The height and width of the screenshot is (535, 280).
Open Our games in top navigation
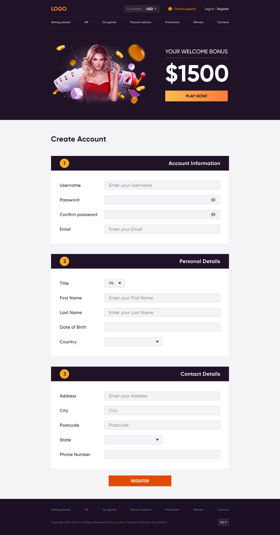click(x=109, y=22)
